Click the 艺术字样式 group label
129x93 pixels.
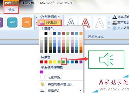point(96,37)
